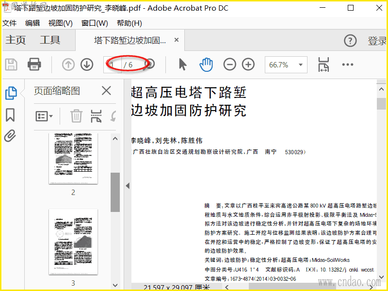Open thumbnails panel options dropdown
This screenshot has height=291, width=388.
point(44,116)
